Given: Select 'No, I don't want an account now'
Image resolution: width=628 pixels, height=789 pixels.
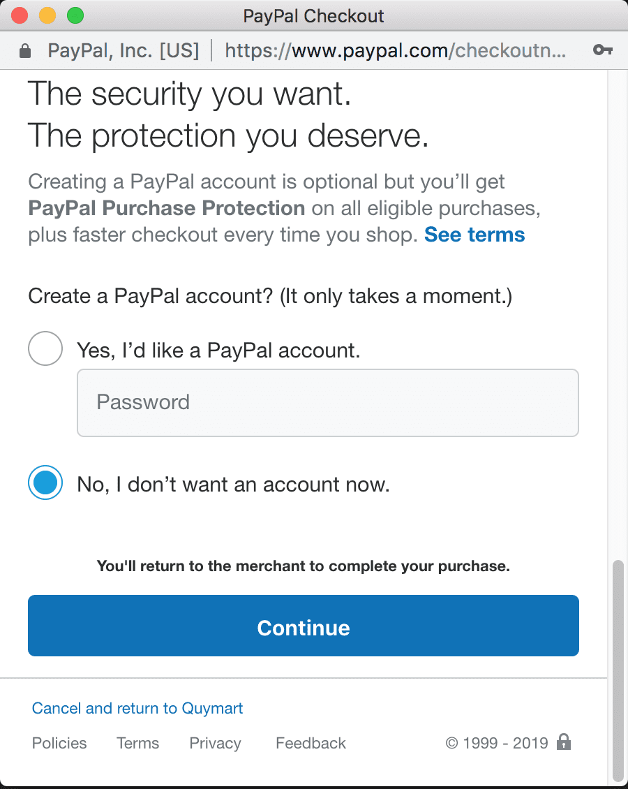Looking at the screenshot, I should 45,482.
